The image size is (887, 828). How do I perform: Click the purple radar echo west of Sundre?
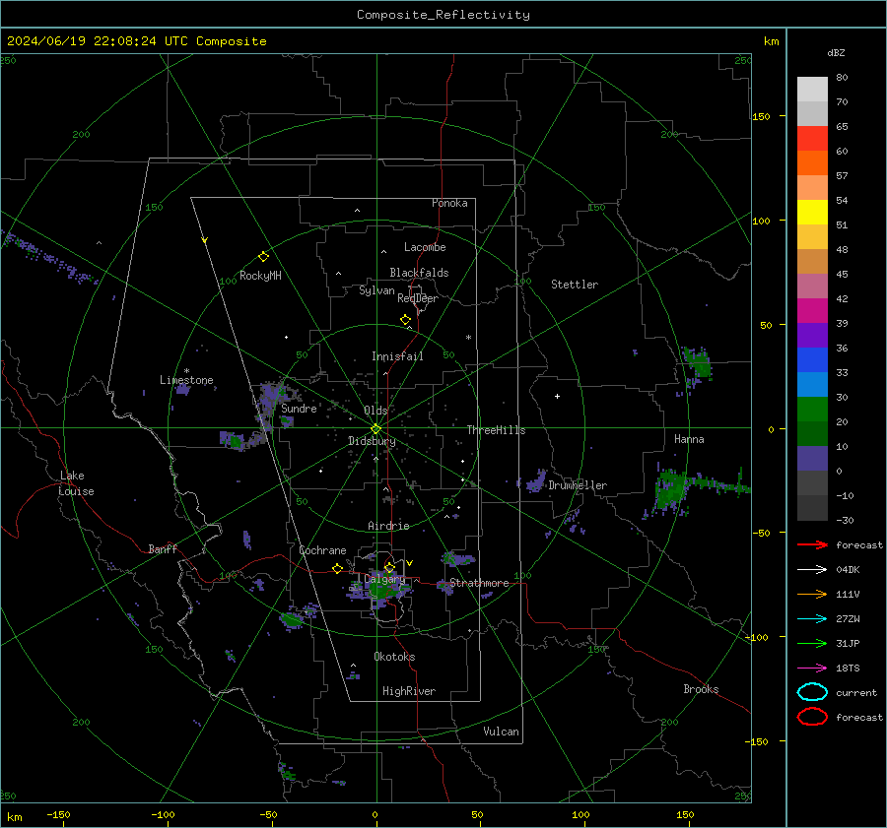coord(270,402)
